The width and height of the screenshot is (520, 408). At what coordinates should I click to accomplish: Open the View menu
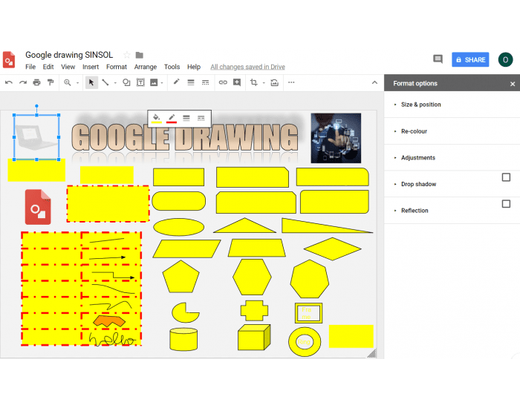pos(68,67)
